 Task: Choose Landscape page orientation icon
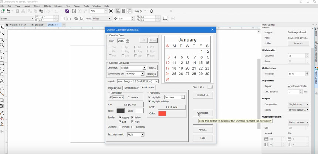[x=69, y=18]
